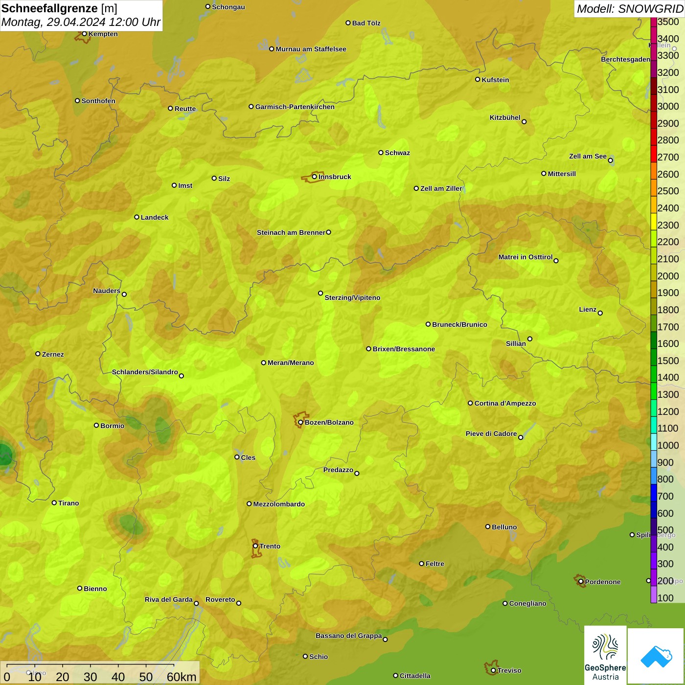Image resolution: width=685 pixels, height=685 pixels.
Task: Pick the Bormio location marker dot
Action: pos(96,425)
